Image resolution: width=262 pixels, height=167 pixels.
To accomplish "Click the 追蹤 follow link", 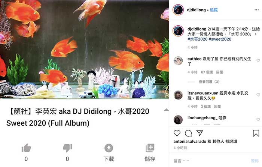I will [x=214, y=10].
